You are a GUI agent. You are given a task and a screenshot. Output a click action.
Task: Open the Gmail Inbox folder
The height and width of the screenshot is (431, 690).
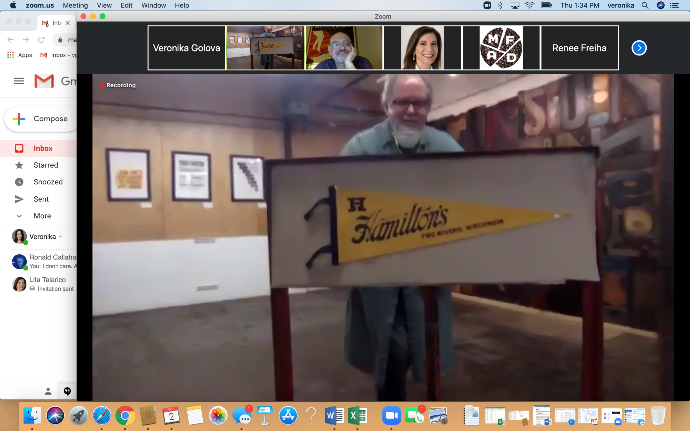point(38,148)
